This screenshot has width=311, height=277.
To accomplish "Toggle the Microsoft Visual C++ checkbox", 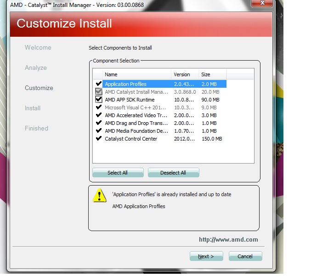I will pos(99,107).
